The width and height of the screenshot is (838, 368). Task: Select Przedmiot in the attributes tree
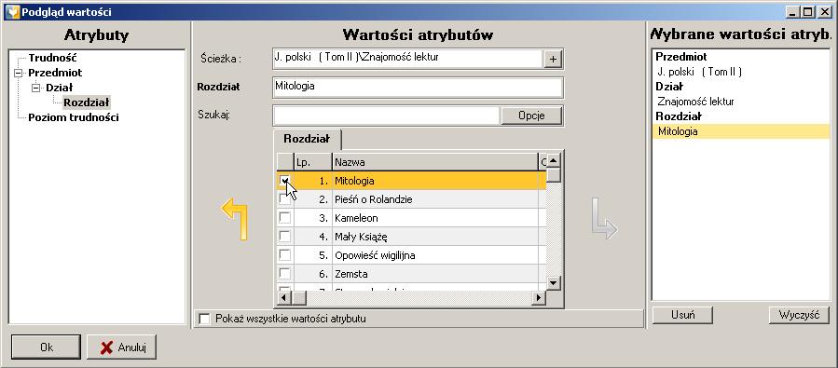tap(55, 73)
